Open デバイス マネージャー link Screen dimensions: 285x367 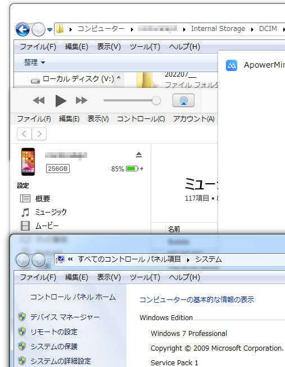[x=65, y=317]
